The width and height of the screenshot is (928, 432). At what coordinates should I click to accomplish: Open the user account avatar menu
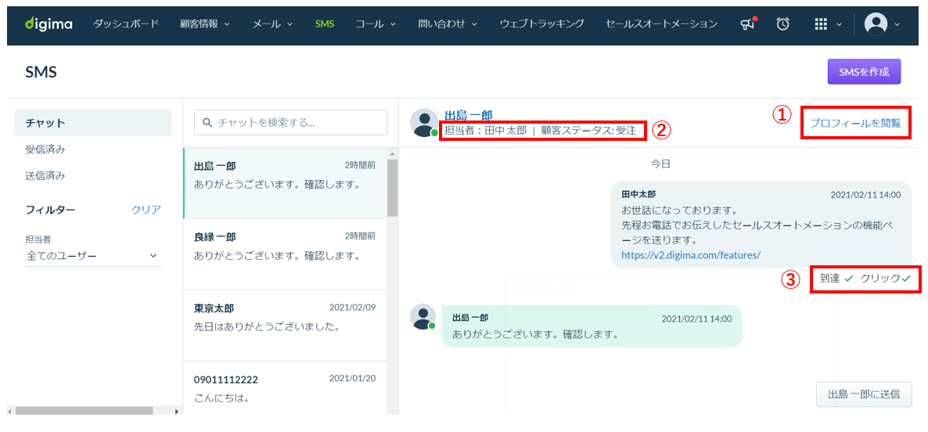coord(876,24)
